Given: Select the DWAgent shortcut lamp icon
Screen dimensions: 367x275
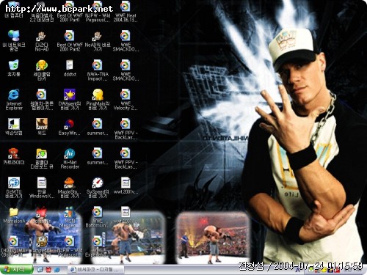Looking at the screenshot, I should 70,99.
